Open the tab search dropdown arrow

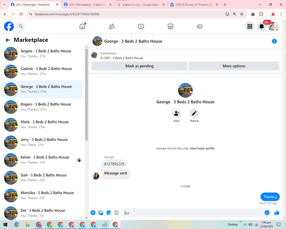click(x=5, y=5)
